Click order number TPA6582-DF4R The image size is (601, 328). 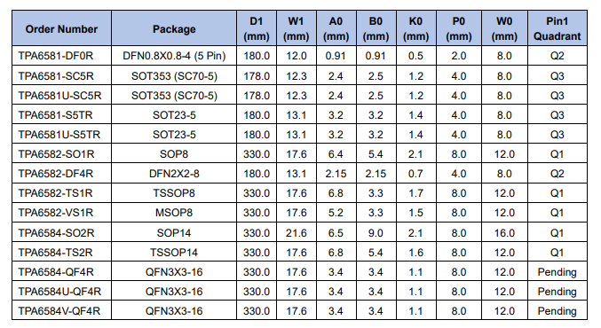pos(56,174)
